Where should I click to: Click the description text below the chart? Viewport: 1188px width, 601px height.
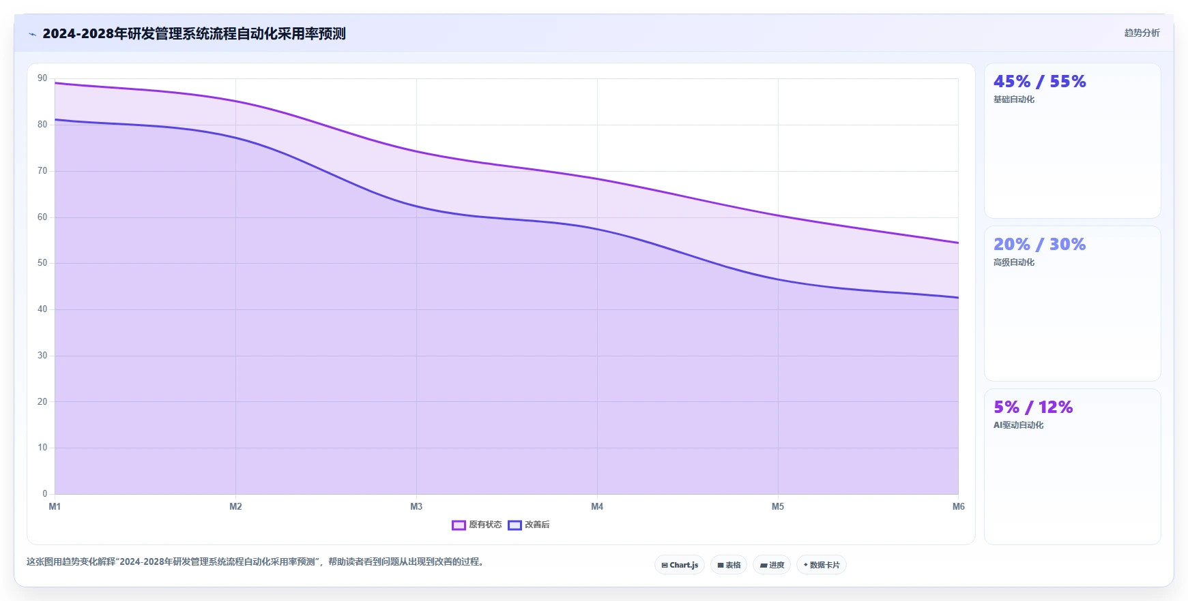[x=256, y=562]
